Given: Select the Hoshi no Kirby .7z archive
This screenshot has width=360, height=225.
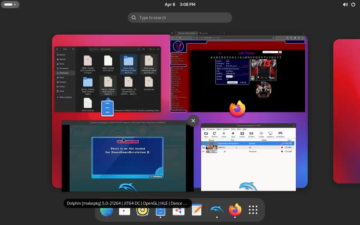Looking at the screenshot, I should 129,86.
